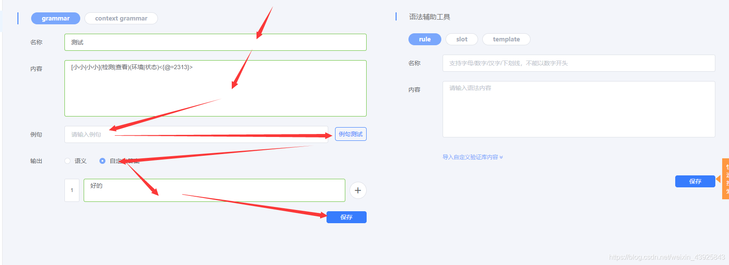
Task: Save the grammar with left 保存 button
Action: coord(347,217)
